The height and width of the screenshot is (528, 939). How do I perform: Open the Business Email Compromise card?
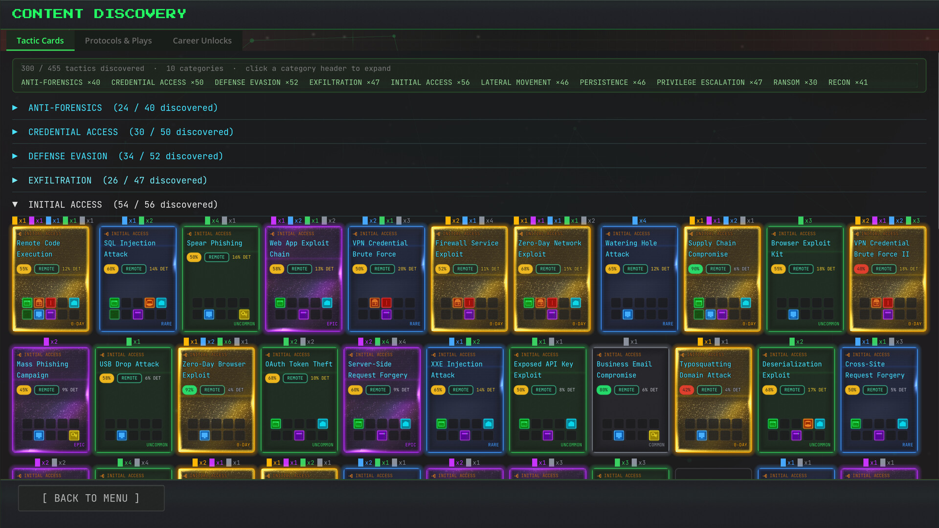coord(631,400)
